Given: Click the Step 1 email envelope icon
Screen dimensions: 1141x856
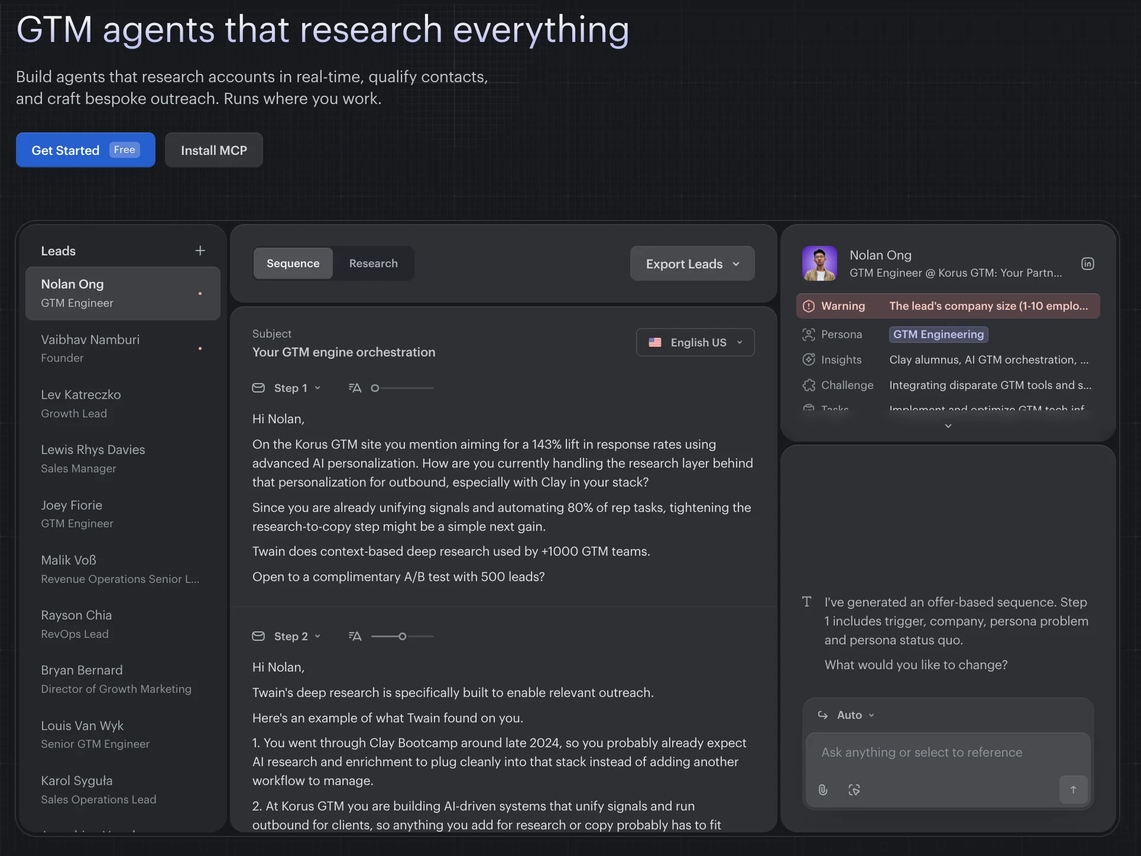Looking at the screenshot, I should 258,388.
